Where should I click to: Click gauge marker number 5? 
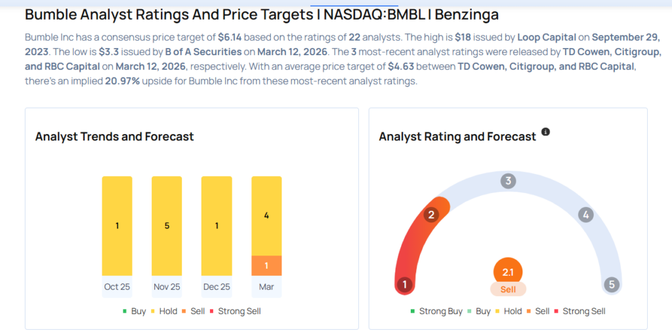[612, 284]
